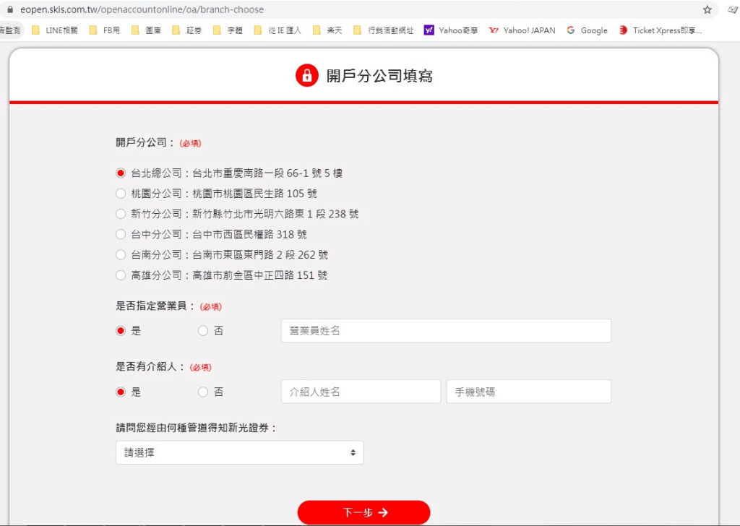Open the LINE相關 bookmark folder
Screen dimensions: 740x526
55,30
